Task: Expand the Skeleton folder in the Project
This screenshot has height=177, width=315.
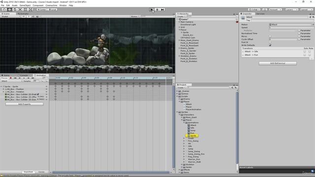Action: (182, 164)
